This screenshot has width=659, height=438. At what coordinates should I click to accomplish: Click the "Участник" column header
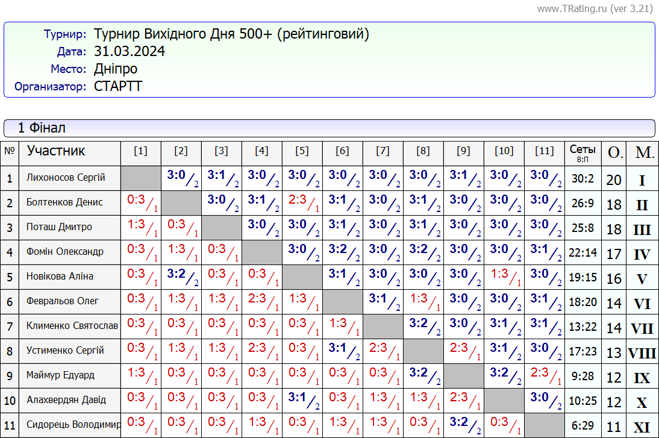[56, 151]
